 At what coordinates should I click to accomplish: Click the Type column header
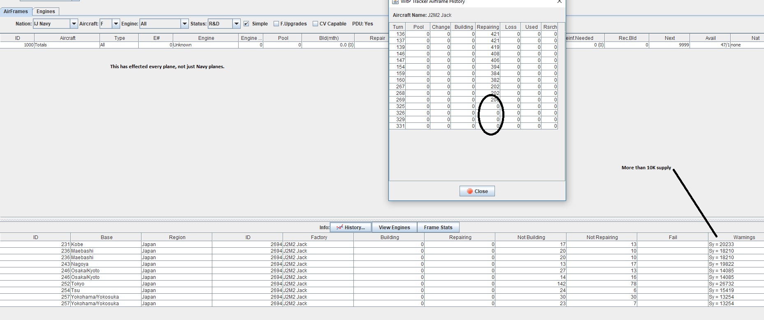pos(120,38)
